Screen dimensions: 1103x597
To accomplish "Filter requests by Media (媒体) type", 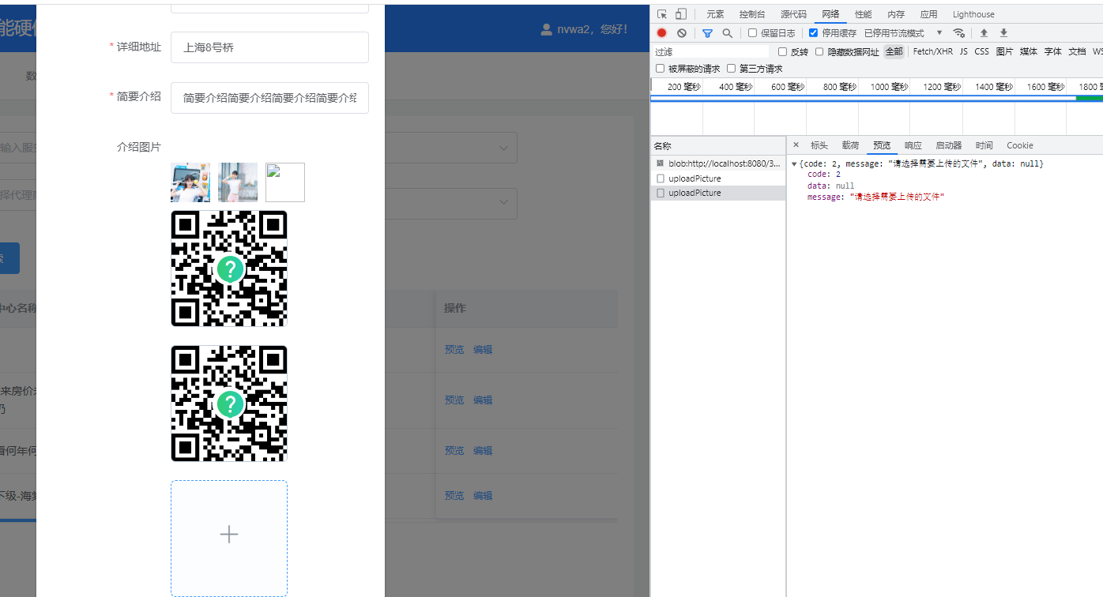I will click(x=1029, y=51).
